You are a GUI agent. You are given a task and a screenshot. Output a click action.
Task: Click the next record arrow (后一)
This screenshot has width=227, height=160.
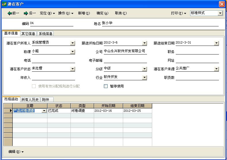(30, 13)
